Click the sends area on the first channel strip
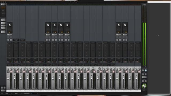This screenshot has height=96, width=171. (10, 61)
